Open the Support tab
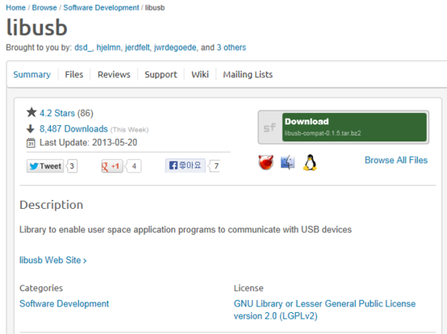Image resolution: width=447 pixels, height=334 pixels. [161, 75]
